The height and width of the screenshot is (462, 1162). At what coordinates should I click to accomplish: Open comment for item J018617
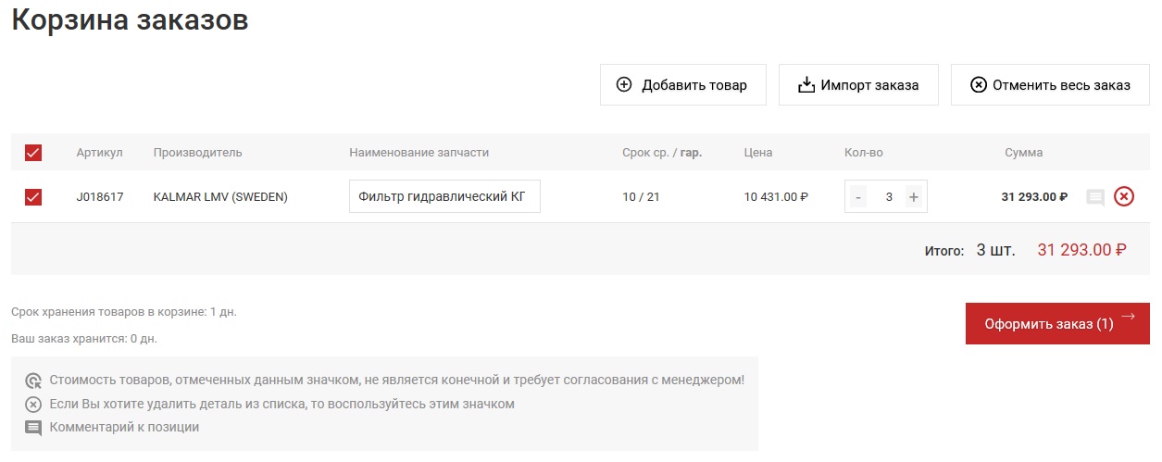pyautogui.click(x=1095, y=197)
